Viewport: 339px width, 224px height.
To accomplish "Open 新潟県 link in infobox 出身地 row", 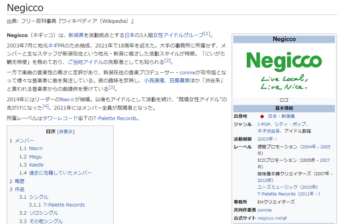I will [x=288, y=116].
